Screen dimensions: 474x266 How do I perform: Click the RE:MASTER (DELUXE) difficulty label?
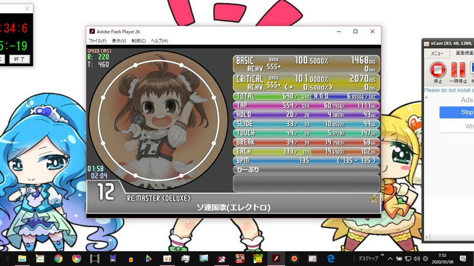tap(158, 199)
